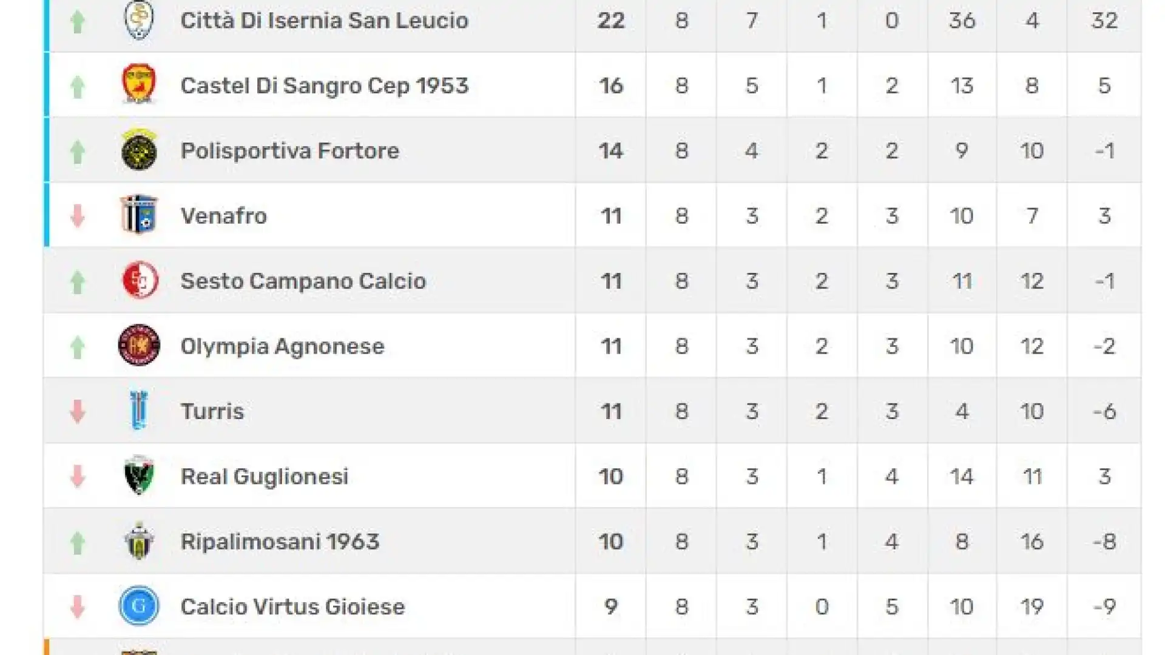Click the Polisportiva Fortore team badge
The image size is (1165, 655).
point(139,149)
